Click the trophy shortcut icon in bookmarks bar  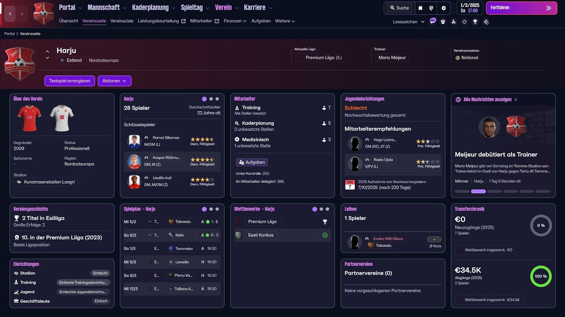(x=475, y=22)
